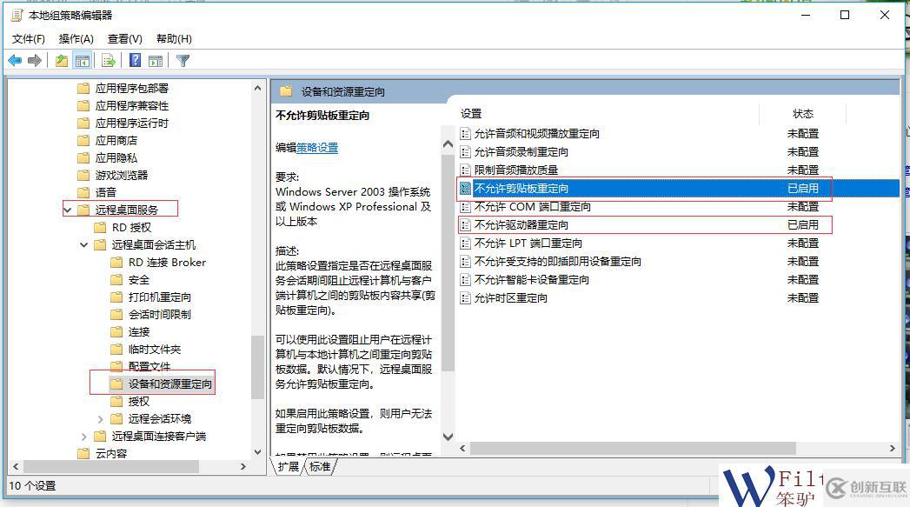Click the Export list toolbar icon
This screenshot has height=507, width=910.
[x=109, y=60]
